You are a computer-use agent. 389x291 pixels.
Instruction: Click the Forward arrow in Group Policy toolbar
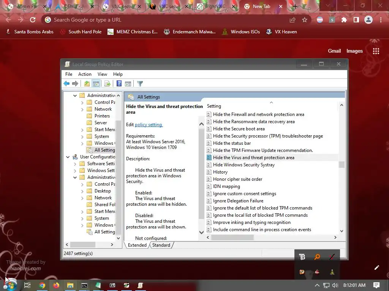tap(75, 84)
